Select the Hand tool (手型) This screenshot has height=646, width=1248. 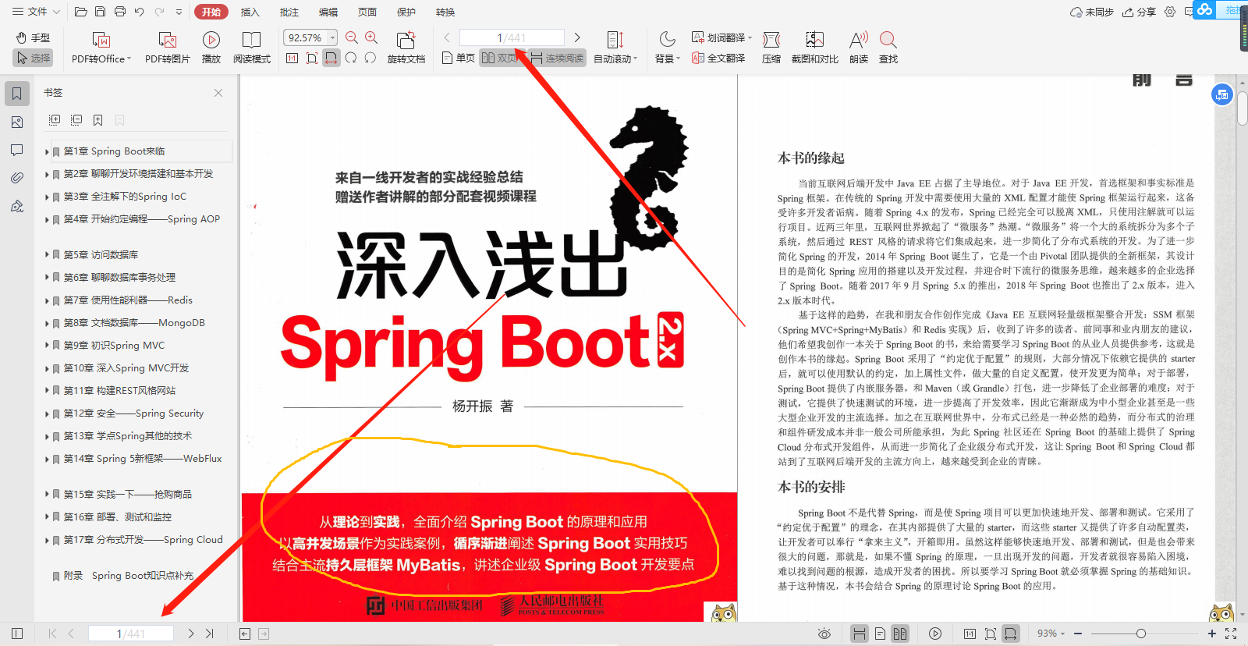click(x=33, y=37)
